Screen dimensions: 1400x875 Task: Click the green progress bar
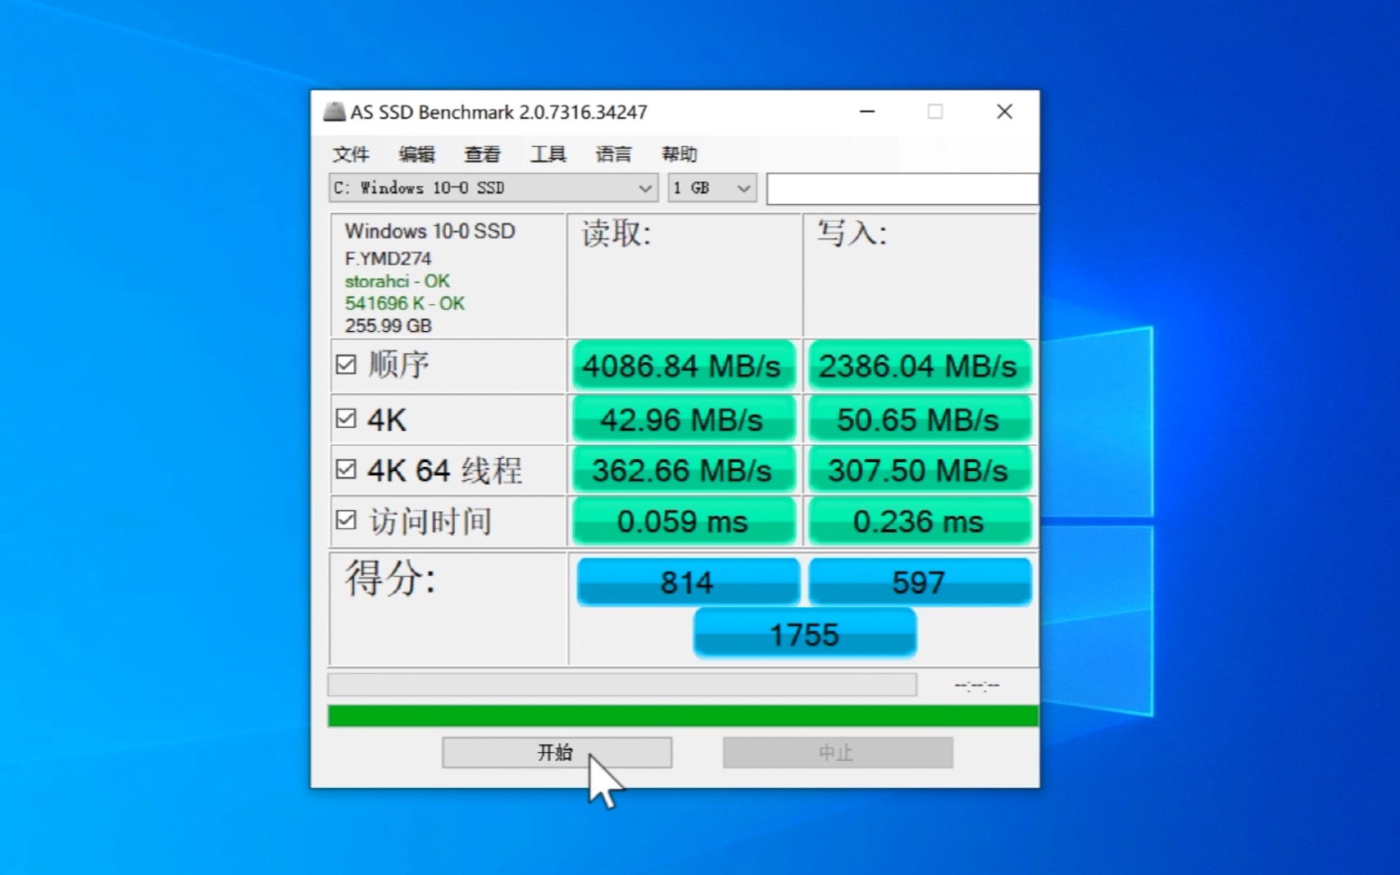pos(682,716)
